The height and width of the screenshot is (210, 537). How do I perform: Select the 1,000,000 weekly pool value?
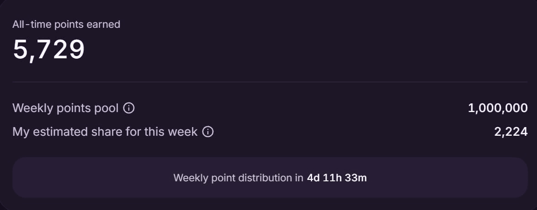pos(498,108)
